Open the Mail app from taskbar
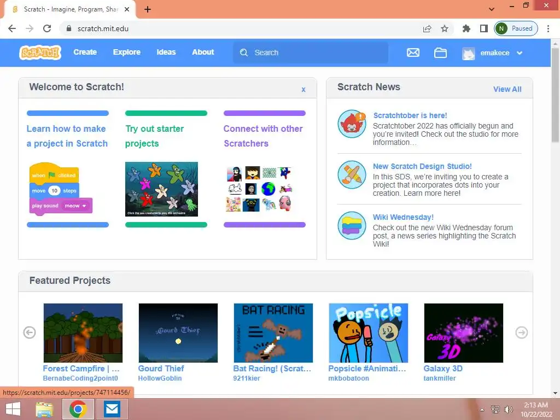560x420 pixels. [x=112, y=409]
